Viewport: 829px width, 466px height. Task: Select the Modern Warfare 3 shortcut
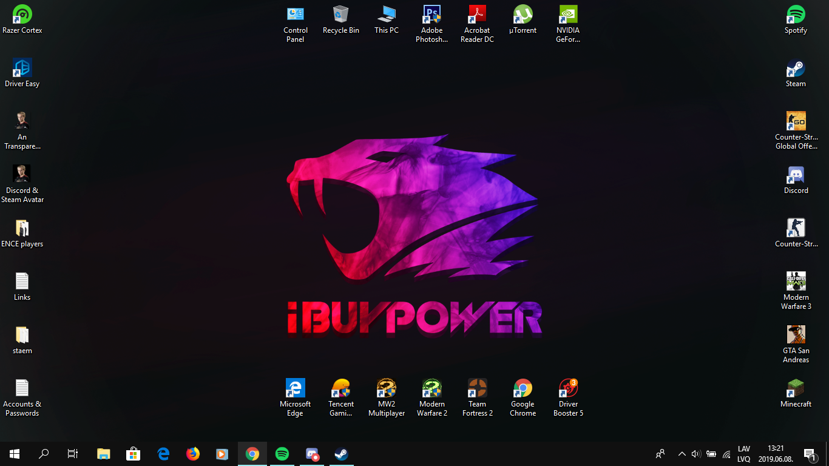point(796,291)
